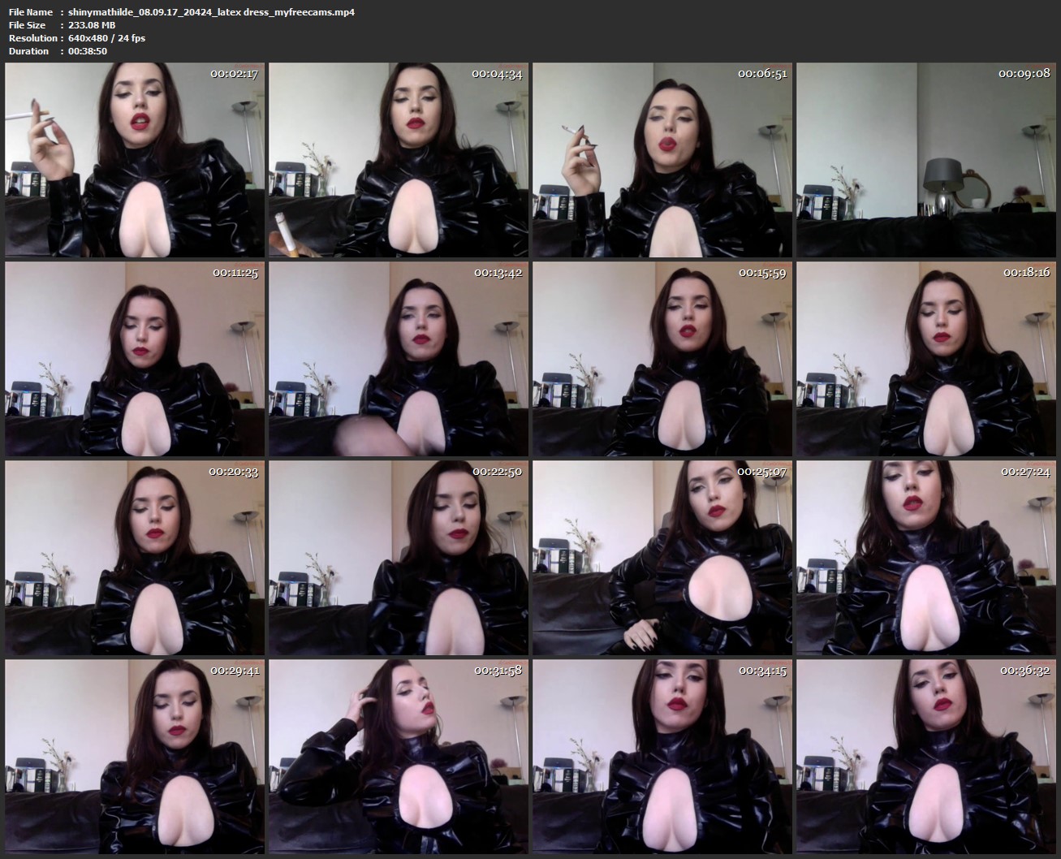Click the Duration label

click(x=28, y=51)
